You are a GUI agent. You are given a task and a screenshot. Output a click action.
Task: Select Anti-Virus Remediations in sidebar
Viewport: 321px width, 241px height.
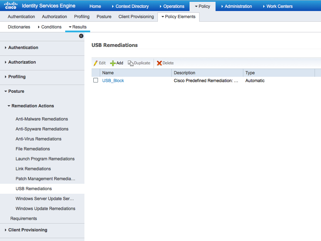click(x=38, y=139)
